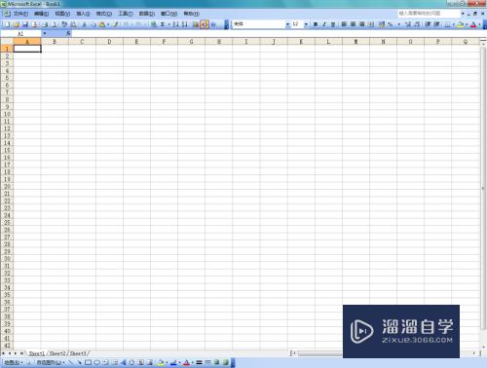The width and height of the screenshot is (487, 368).
Task: Expand the Font Color dropdown arrow in formatting toolbar
Action: point(479,24)
